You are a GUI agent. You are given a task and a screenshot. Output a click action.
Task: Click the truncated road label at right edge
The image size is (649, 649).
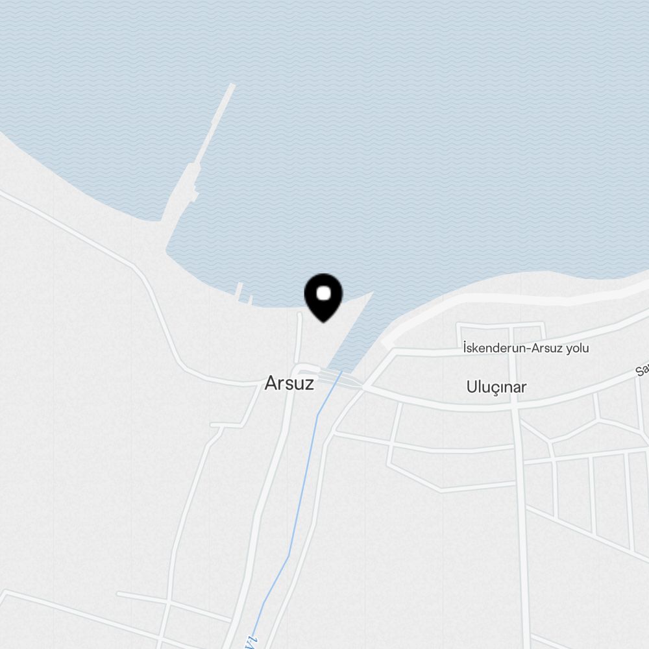point(643,370)
